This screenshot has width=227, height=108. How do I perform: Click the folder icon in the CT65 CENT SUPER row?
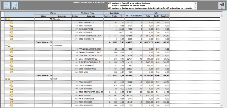(x=12, y=92)
